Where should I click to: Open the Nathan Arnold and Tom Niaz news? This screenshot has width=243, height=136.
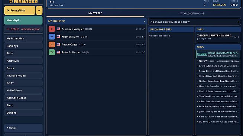click(x=218, y=81)
